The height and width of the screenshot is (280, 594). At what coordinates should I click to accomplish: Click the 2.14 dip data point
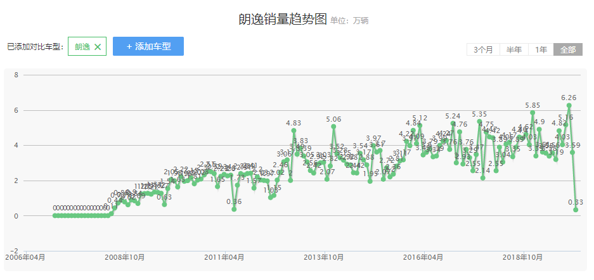pos(482,178)
